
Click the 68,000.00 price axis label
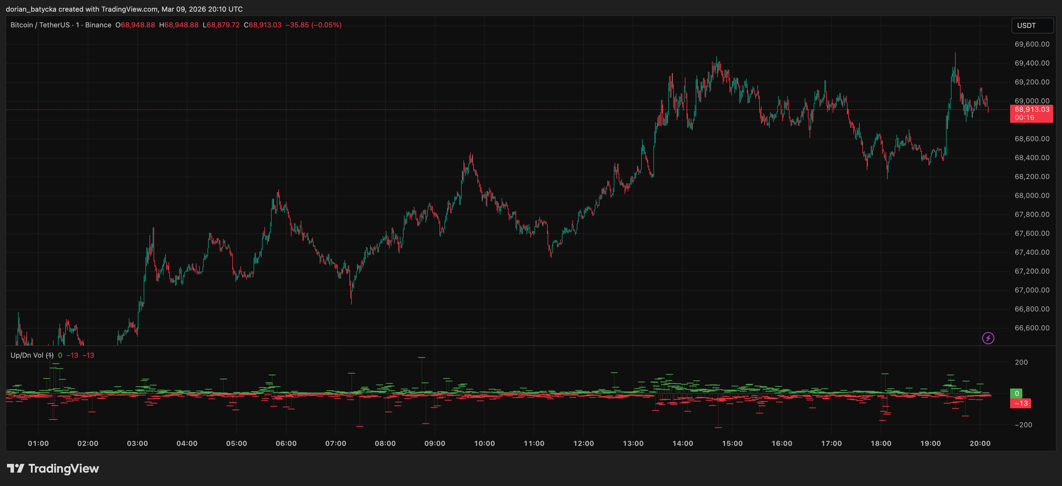(1032, 196)
